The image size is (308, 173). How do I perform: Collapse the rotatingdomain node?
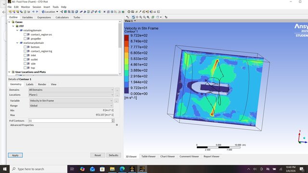(17, 30)
